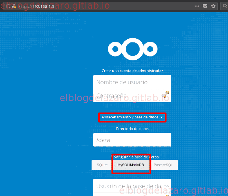The width and height of the screenshot is (228, 196).
Task: Open the browser page actions menu (three dots)
Action: 197,6
